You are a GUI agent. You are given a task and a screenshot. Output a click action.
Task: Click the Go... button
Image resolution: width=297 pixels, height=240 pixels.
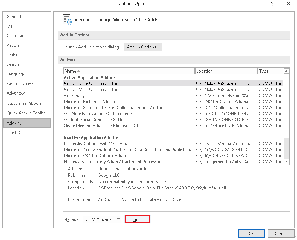coord(137,219)
